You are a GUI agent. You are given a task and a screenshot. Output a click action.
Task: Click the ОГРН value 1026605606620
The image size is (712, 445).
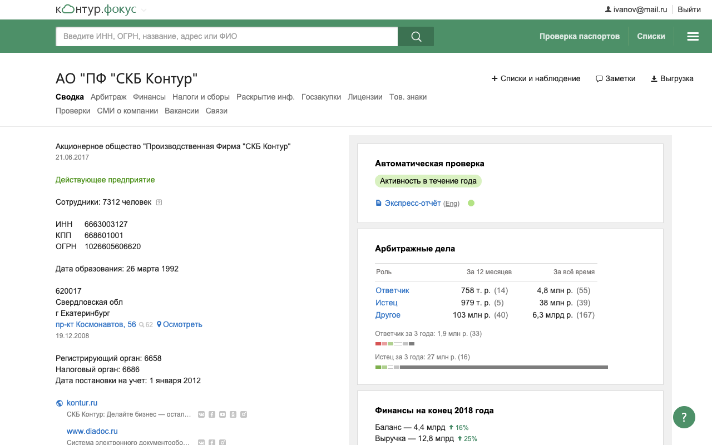click(112, 246)
